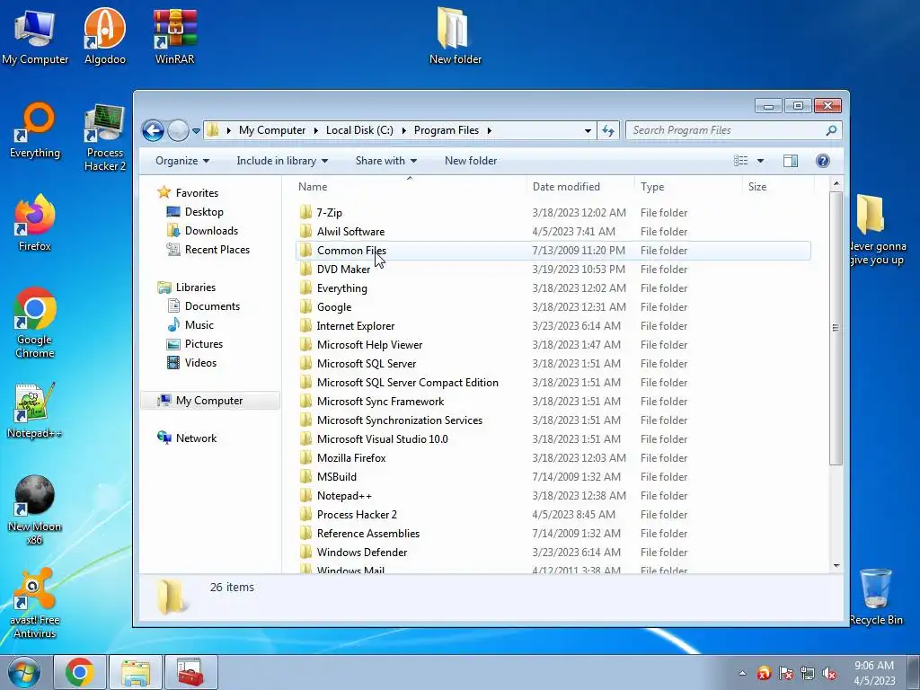Image resolution: width=920 pixels, height=690 pixels.
Task: Toggle the preview pane button
Action: coord(791,161)
